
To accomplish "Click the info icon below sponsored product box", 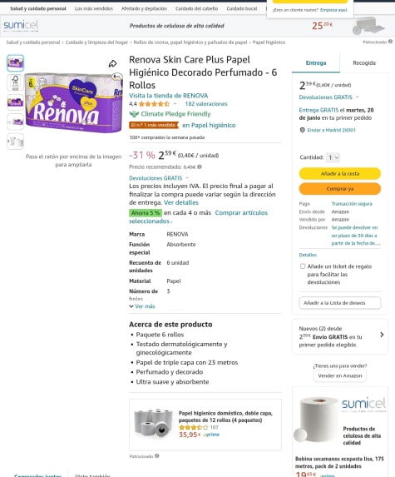I will (157, 455).
